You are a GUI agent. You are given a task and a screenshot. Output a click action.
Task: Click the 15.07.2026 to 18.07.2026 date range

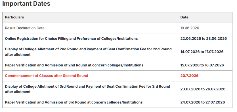click(202, 65)
